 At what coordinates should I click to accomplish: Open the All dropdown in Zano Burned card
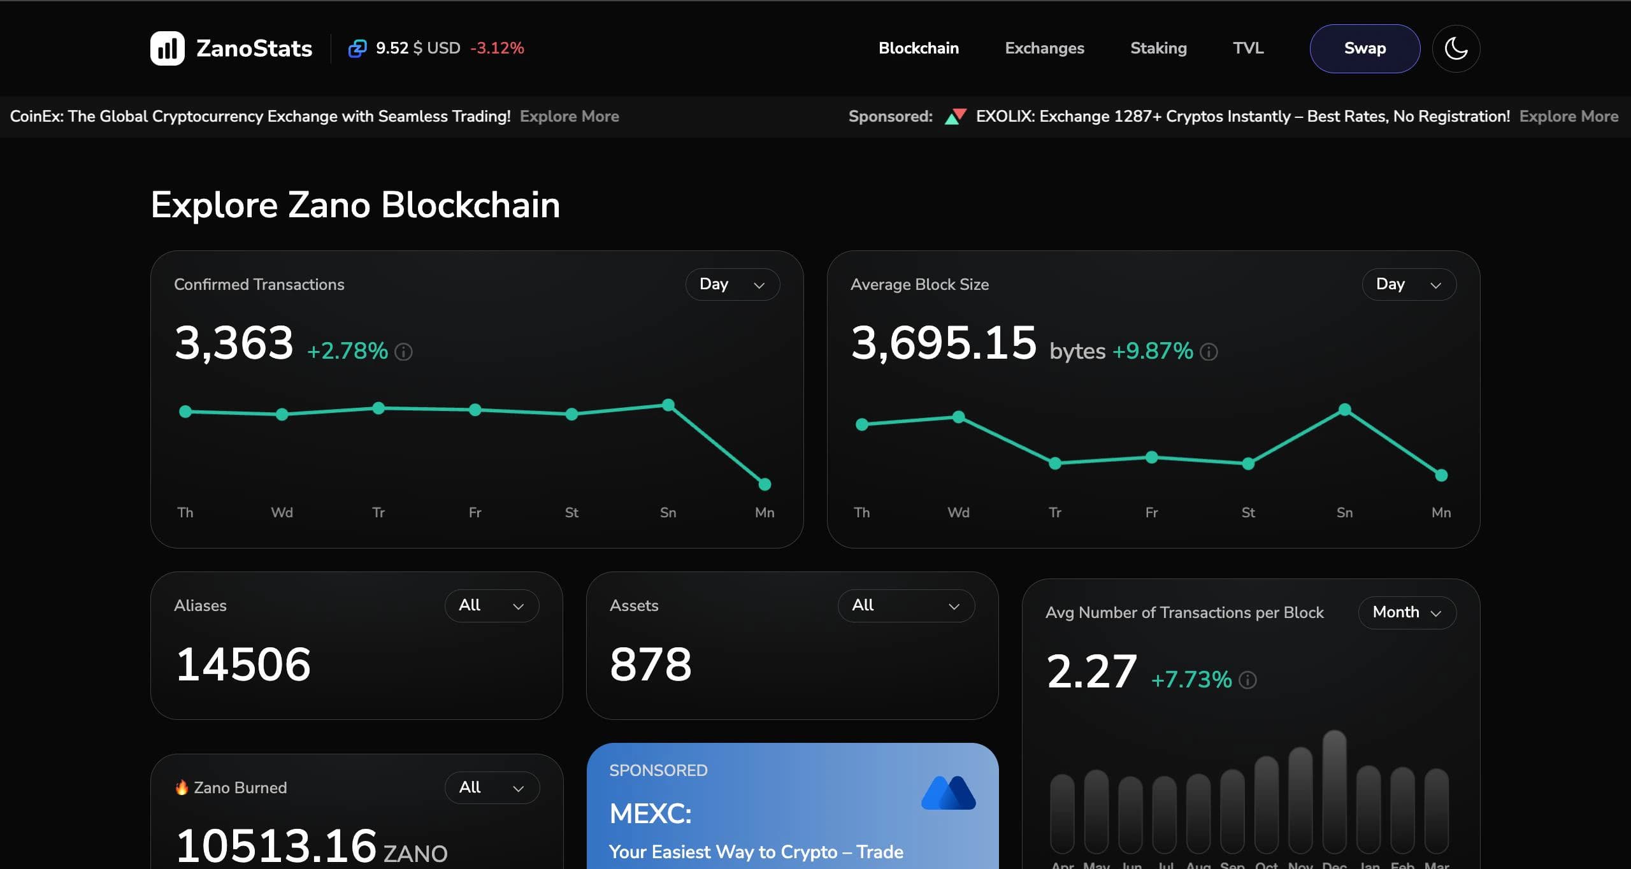click(x=492, y=787)
